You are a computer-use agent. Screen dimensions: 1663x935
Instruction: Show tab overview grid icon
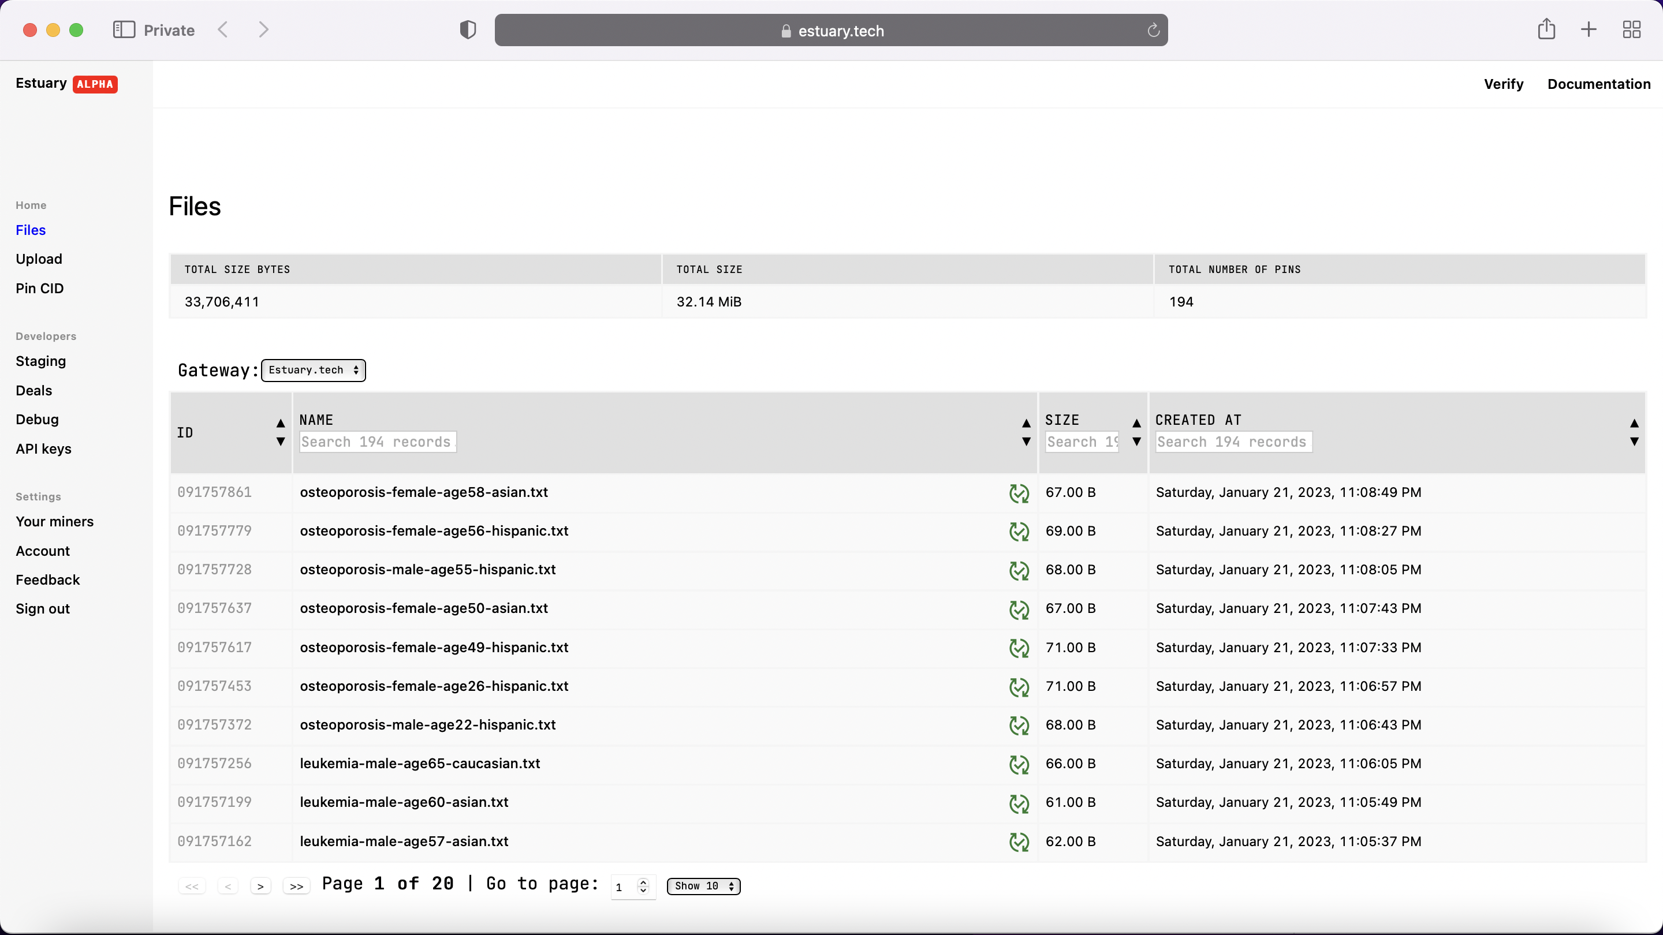1631,29
